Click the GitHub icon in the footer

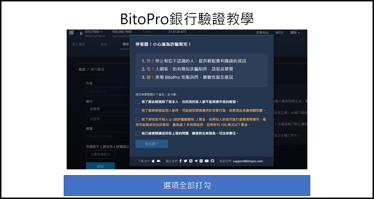pos(212,160)
